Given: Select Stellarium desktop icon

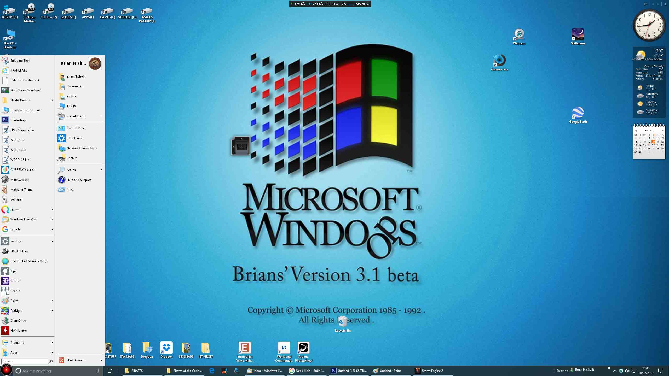Looking at the screenshot, I should [x=578, y=37].
